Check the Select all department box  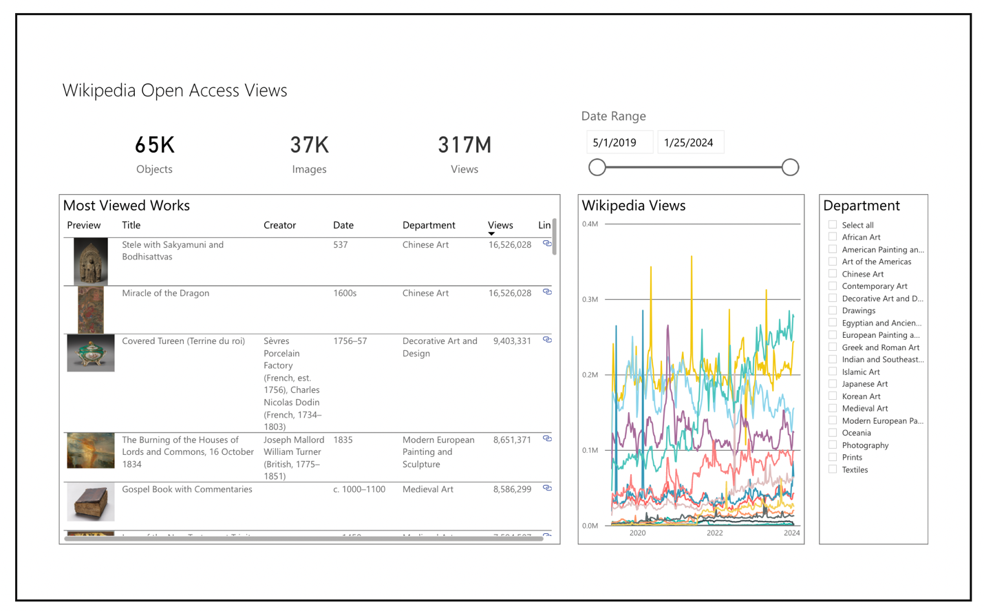(x=833, y=224)
